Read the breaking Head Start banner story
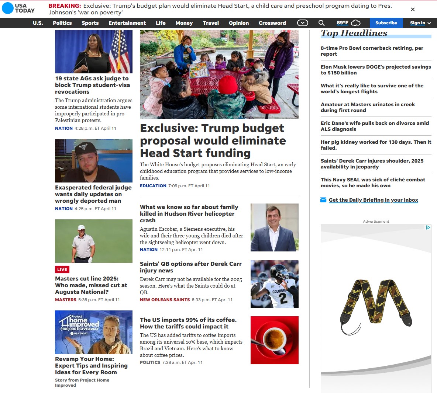 pyautogui.click(x=220, y=9)
